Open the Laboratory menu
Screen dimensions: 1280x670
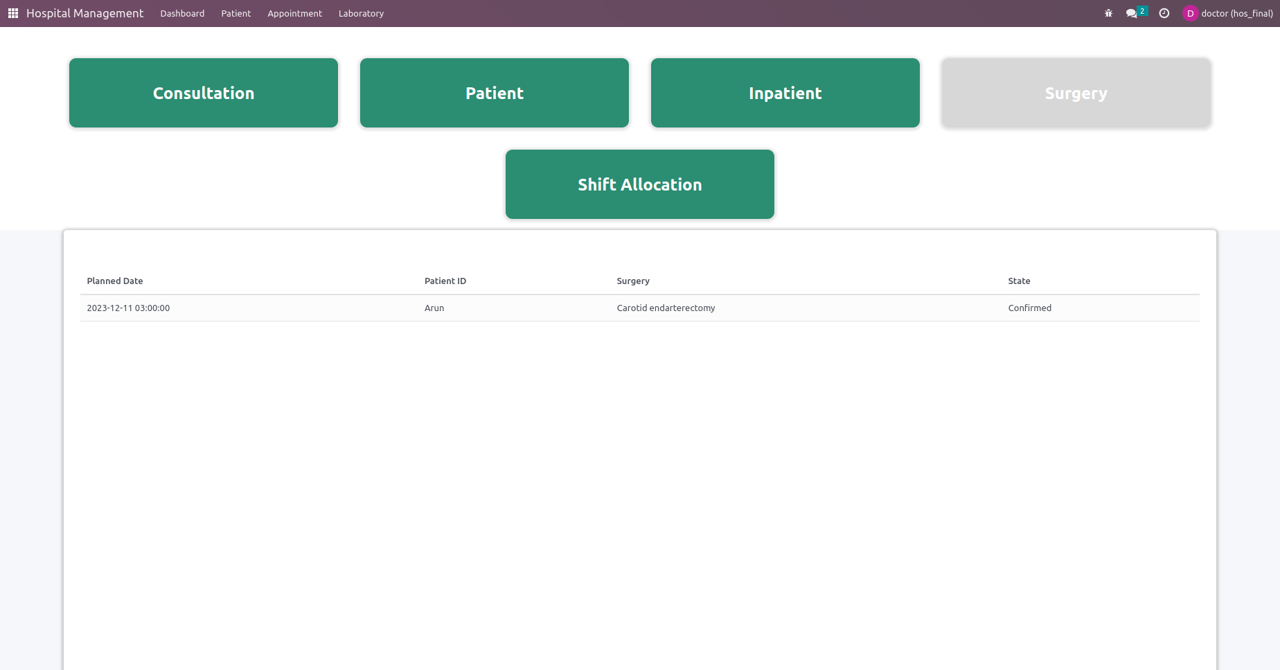[361, 13]
